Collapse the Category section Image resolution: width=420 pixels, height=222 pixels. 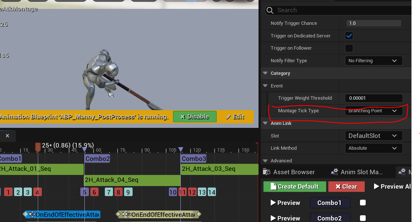coord(266,73)
